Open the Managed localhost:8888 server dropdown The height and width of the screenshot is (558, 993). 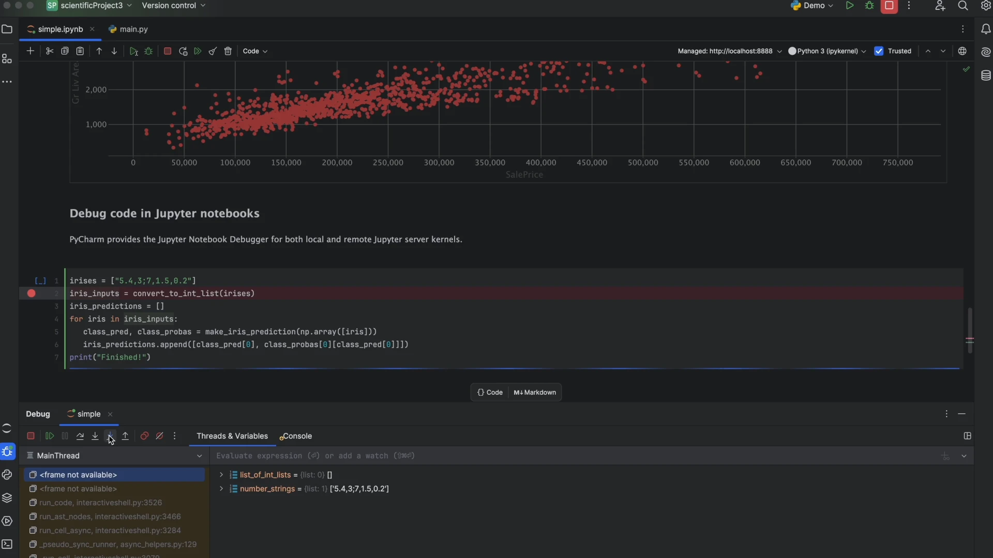tap(730, 51)
